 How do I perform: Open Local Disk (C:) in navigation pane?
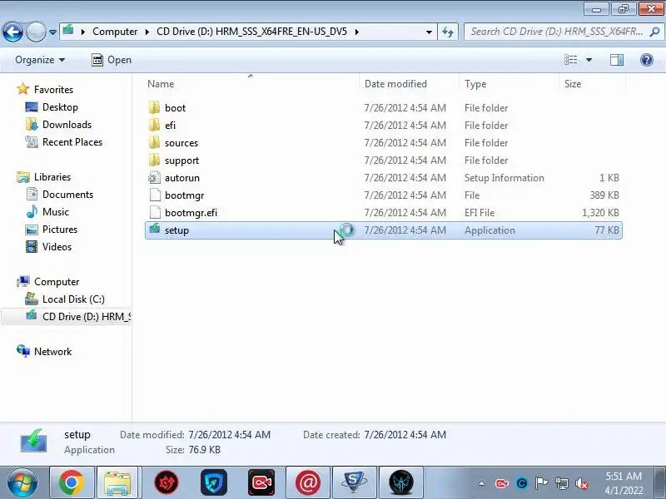click(65, 299)
